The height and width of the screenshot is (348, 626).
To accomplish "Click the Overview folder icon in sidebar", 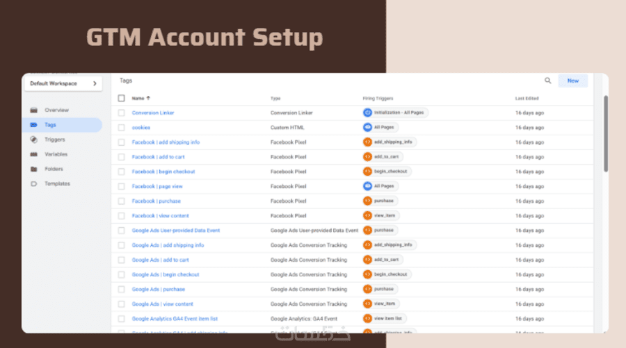I will coord(33,110).
